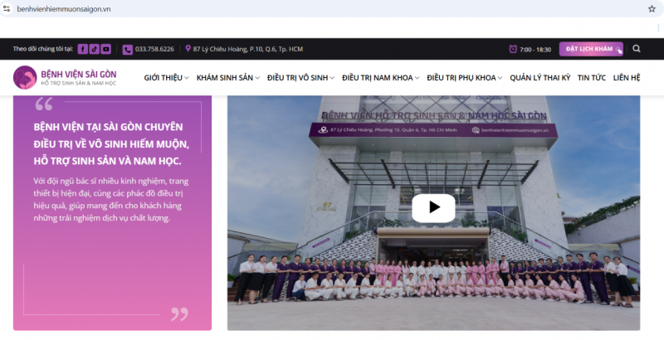Open the ĐIỀU TRỊ NAM KHOA menu
This screenshot has width=664, height=340.
[378, 78]
